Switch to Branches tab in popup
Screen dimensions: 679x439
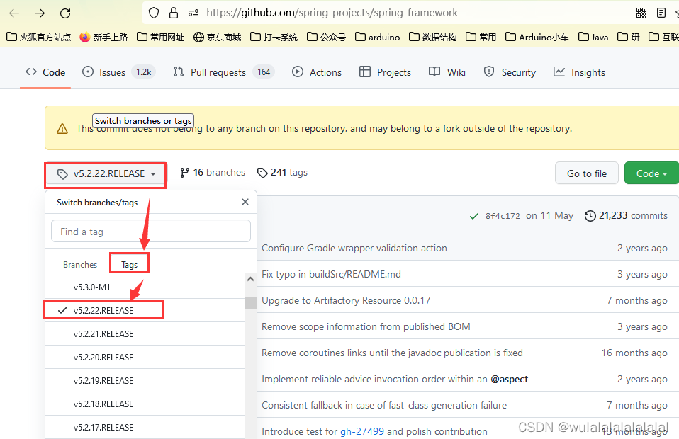point(80,265)
